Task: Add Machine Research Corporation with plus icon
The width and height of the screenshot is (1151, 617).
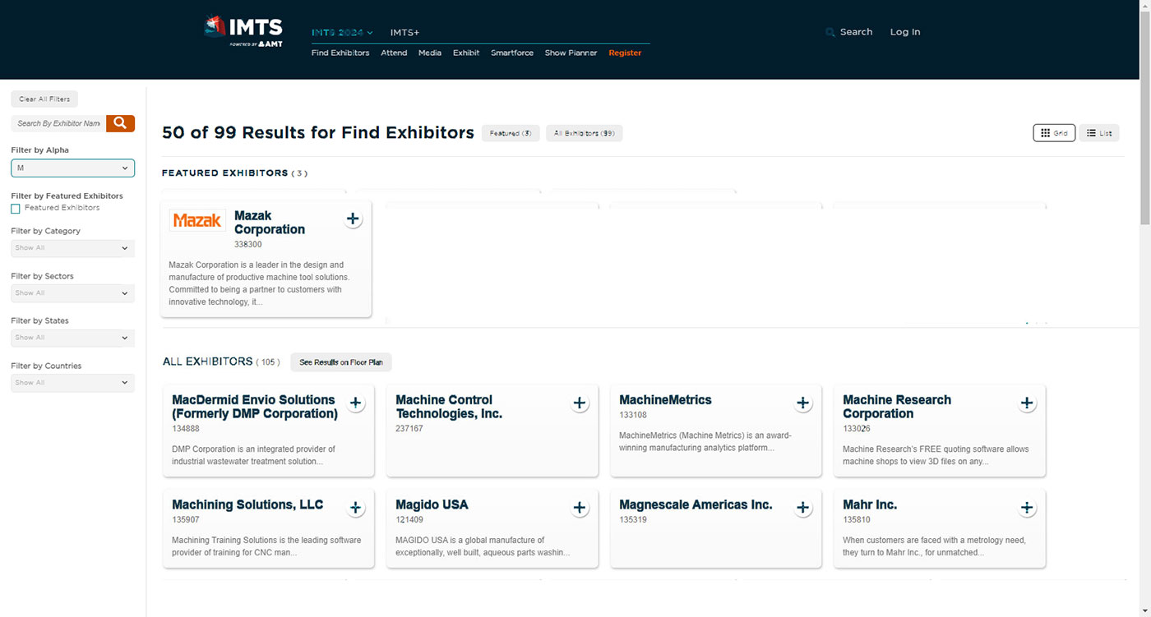Action: [x=1027, y=403]
